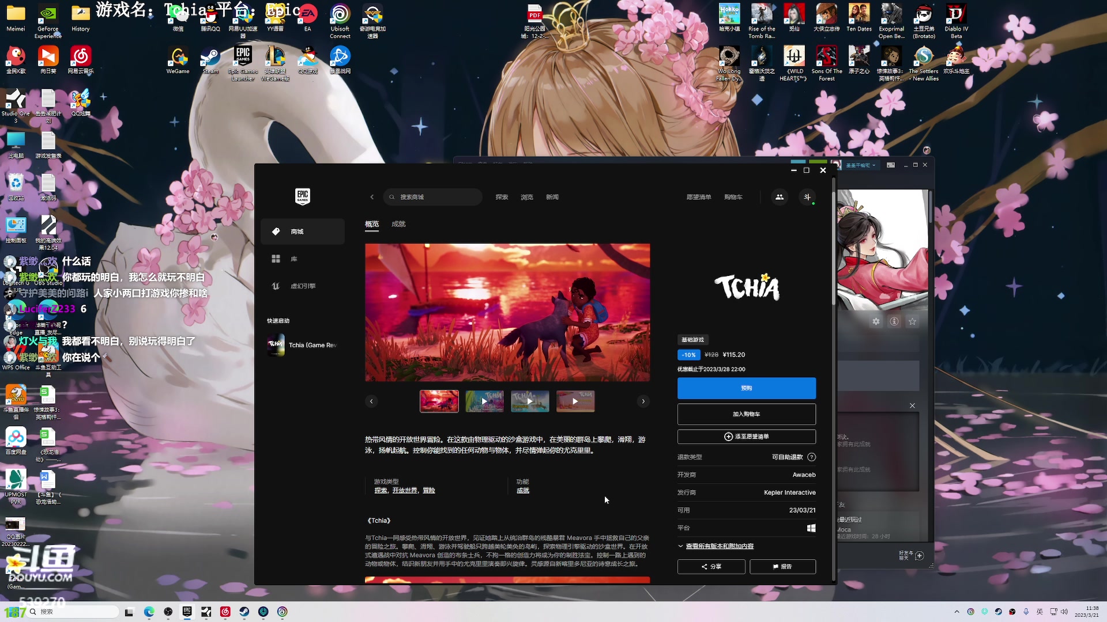Focus the 搜索商城 store search field
1107x622 pixels.
[432, 197]
